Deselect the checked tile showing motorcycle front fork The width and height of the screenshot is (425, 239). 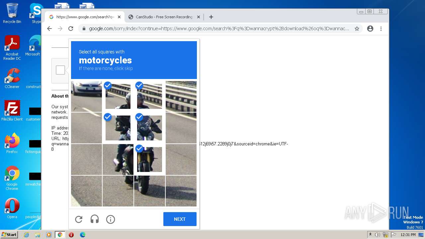pyautogui.click(x=149, y=159)
